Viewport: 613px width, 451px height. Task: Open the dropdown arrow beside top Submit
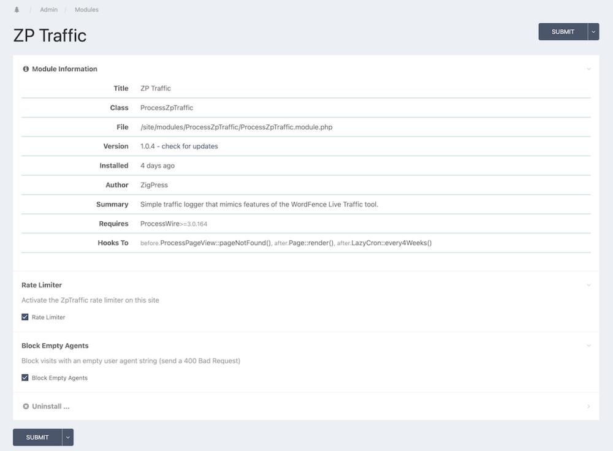click(x=593, y=32)
